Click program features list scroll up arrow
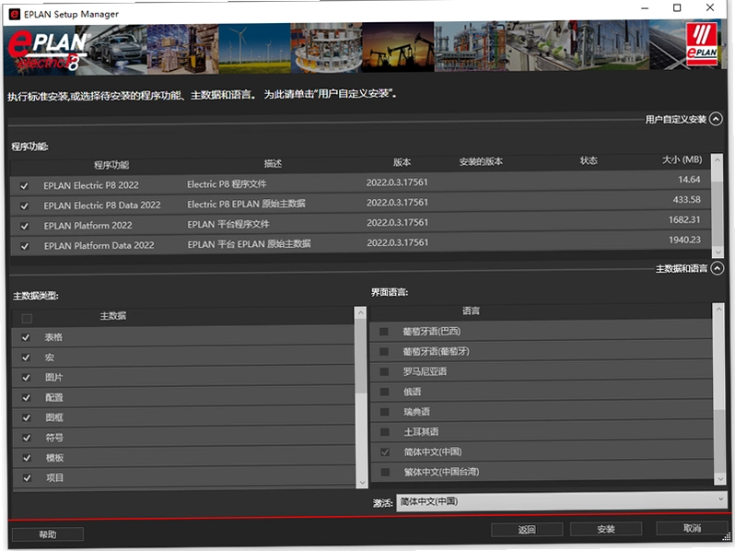The height and width of the screenshot is (551, 735). 717,160
